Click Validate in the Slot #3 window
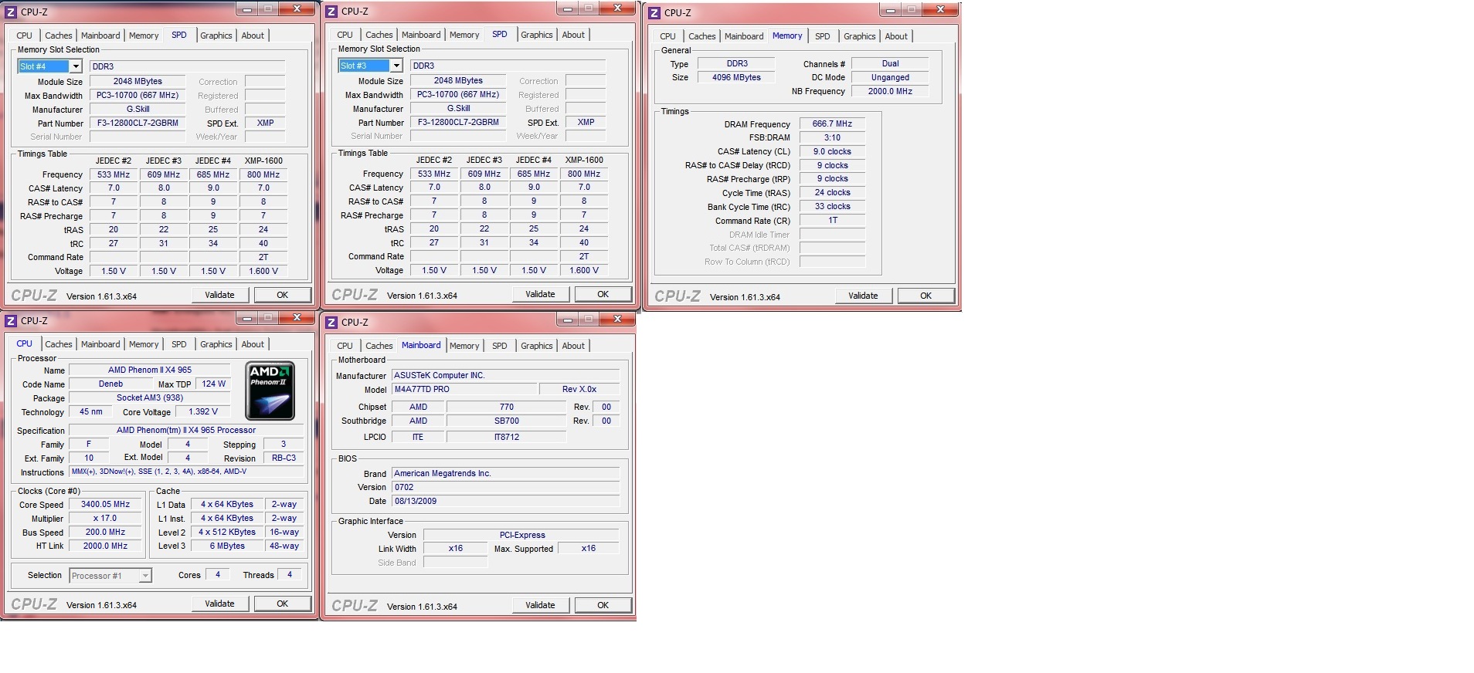The width and height of the screenshot is (1474, 673). [540, 294]
